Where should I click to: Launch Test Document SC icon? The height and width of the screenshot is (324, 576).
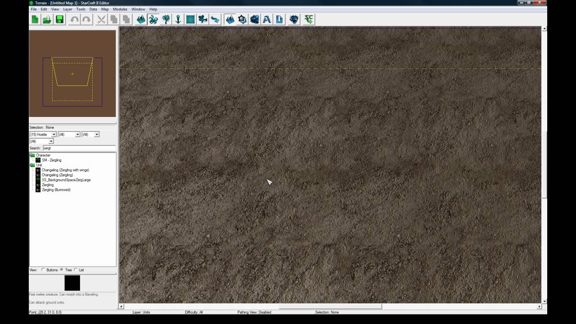(x=309, y=19)
